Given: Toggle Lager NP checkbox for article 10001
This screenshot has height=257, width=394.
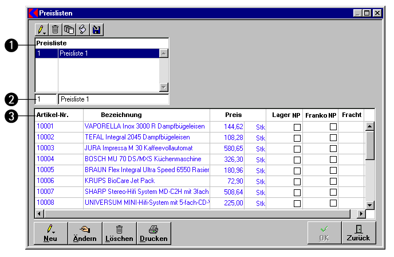Looking at the screenshot, I should coord(297,127).
